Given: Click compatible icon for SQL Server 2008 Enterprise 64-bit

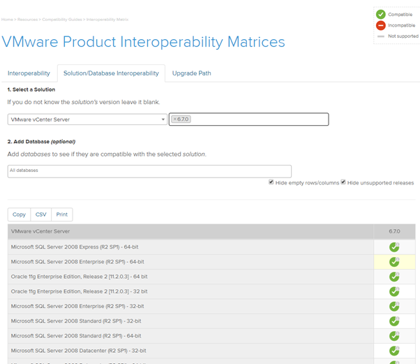Looking at the screenshot, I should (394, 262).
